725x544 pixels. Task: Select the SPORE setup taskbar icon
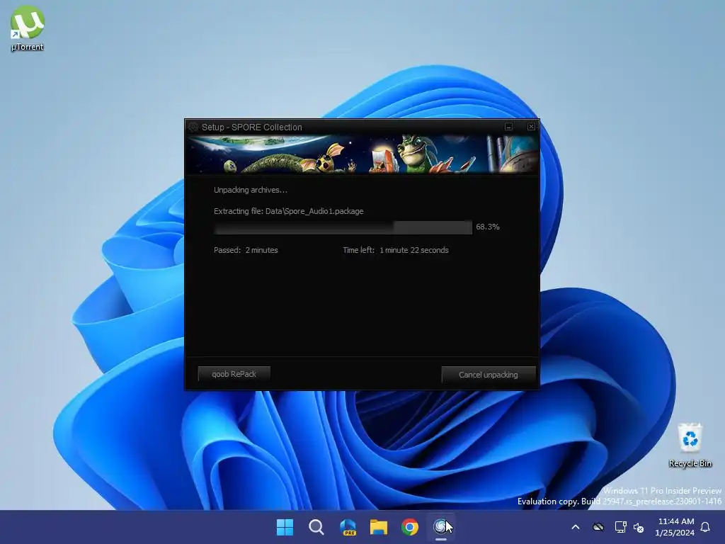[441, 527]
